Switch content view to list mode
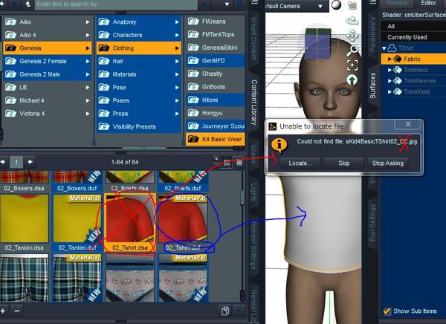Screen dimensions: 446x324 [239, 163]
